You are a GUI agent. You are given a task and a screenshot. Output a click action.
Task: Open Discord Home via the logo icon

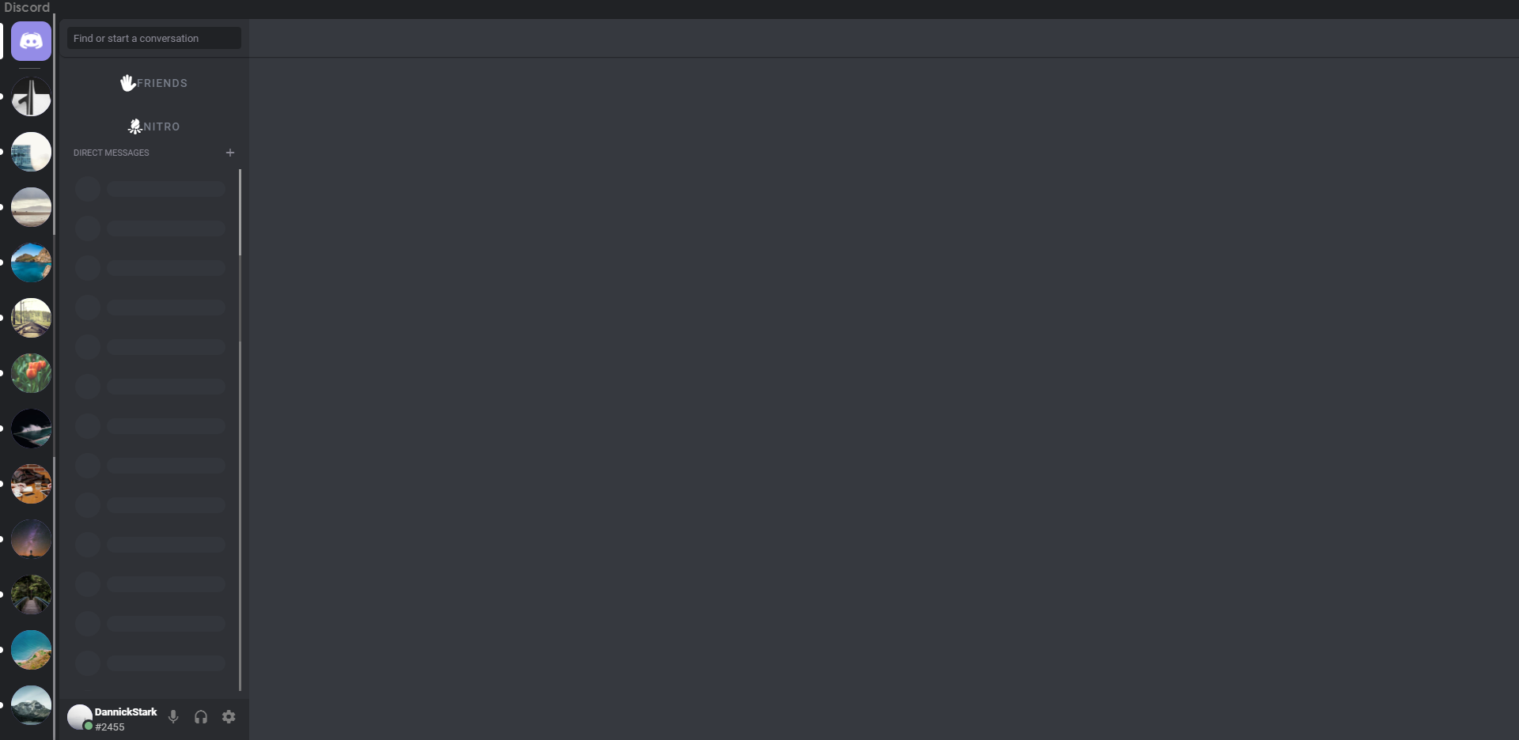pos(32,41)
